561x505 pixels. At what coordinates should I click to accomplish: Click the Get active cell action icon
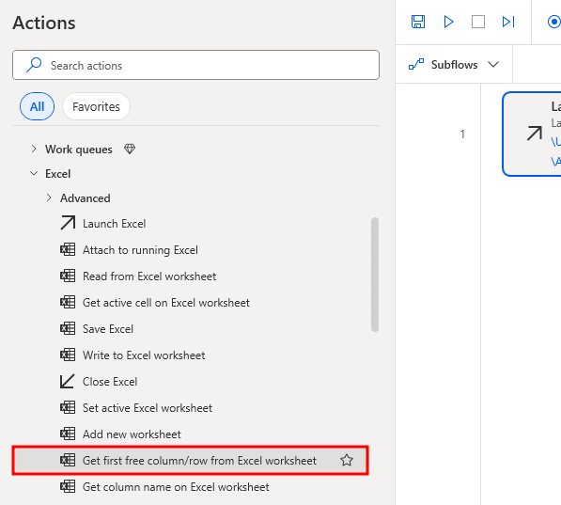pos(68,302)
